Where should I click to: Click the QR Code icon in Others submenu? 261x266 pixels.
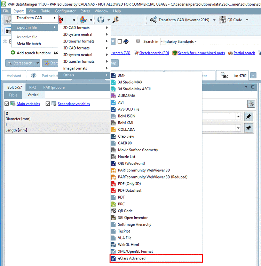113,211
